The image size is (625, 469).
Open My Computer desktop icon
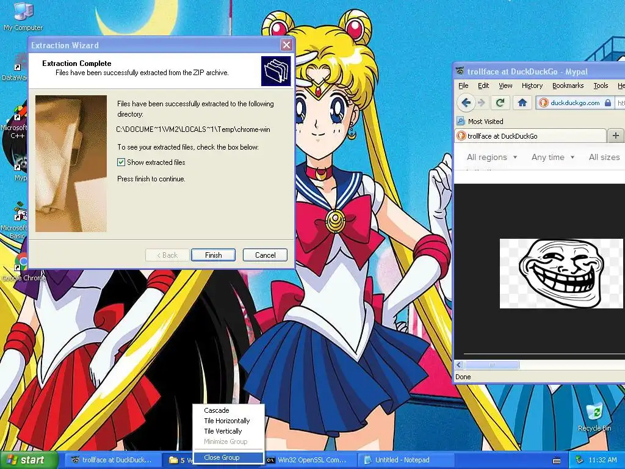(x=23, y=16)
